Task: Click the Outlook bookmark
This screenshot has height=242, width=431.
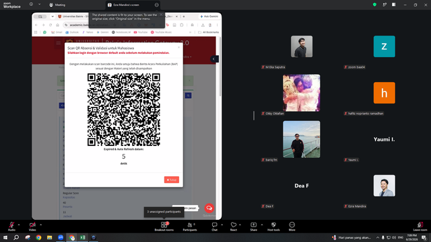Action: coord(72,32)
